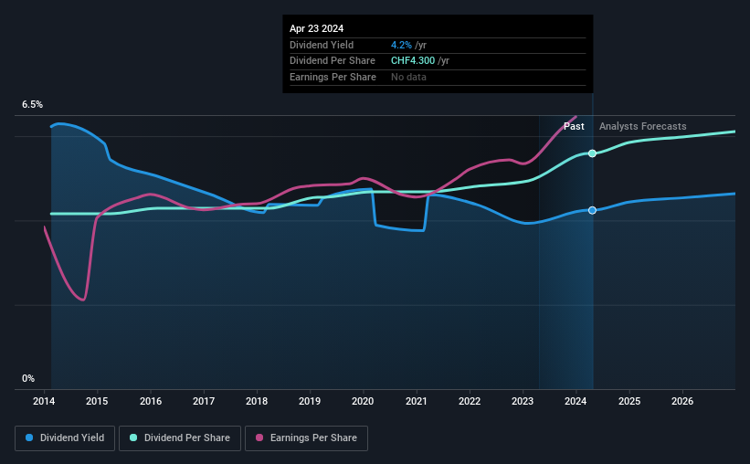This screenshot has height=464, width=750.
Task: Click the Analysts Forecasts label
Action: 643,126
